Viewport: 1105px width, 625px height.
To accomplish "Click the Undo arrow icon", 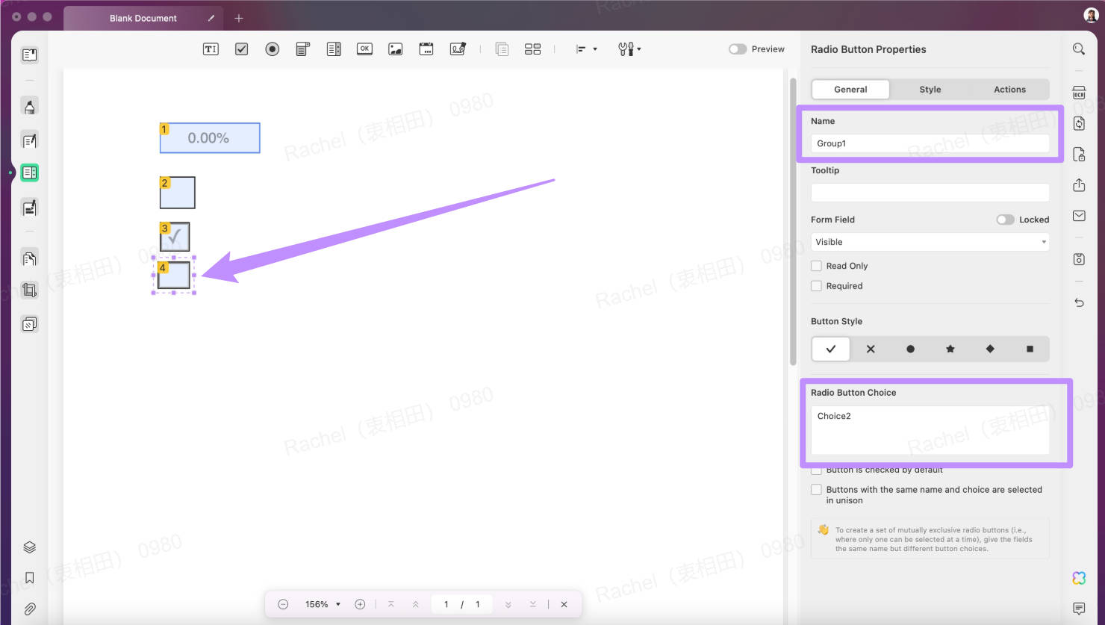I will point(1079,302).
